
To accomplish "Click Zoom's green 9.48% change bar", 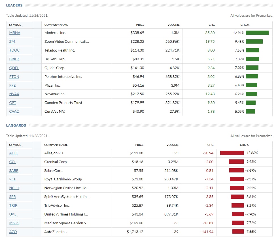I will pyautogui.click(x=254, y=41).
